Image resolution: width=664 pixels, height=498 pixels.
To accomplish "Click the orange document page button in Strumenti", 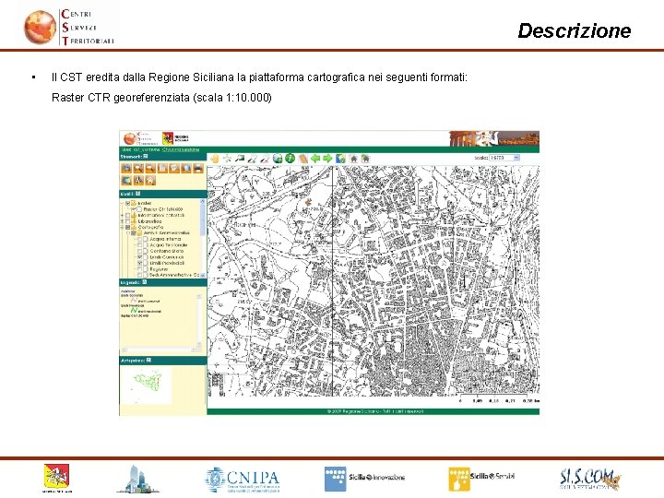I will pyautogui.click(x=162, y=168).
